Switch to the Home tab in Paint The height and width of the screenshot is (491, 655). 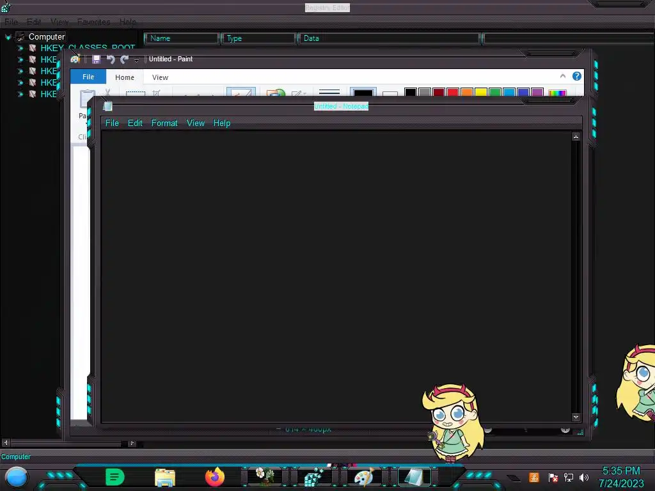click(125, 77)
